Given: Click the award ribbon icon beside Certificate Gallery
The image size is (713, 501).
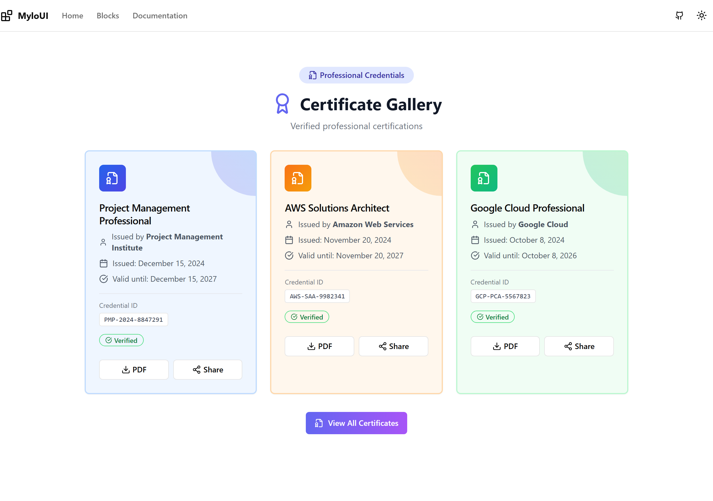Looking at the screenshot, I should [x=282, y=104].
